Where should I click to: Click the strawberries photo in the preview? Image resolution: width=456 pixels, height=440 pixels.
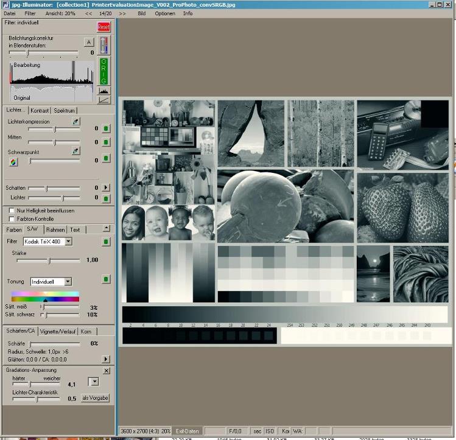[402, 207]
